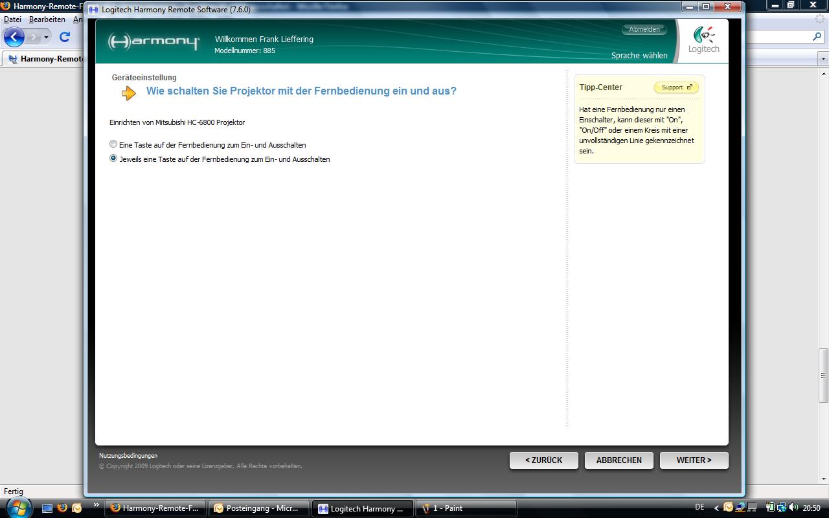The width and height of the screenshot is (829, 518).
Task: Expand the Firefox tab list dropdown
Action: [823, 59]
